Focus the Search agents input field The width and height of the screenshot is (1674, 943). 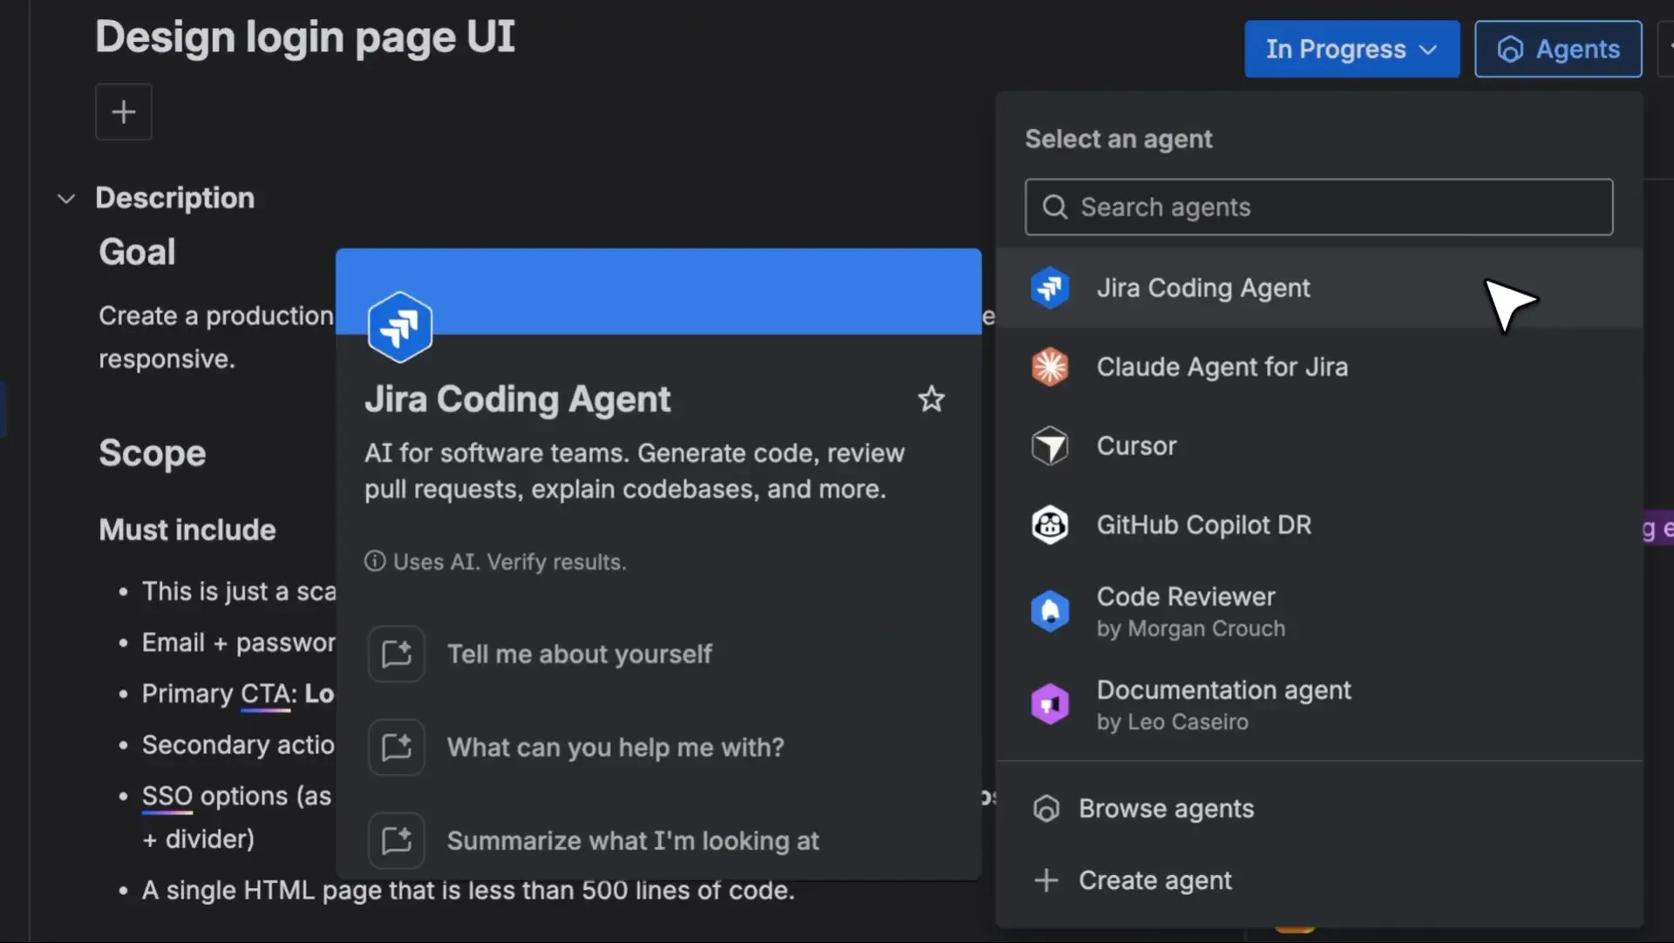pos(1319,207)
